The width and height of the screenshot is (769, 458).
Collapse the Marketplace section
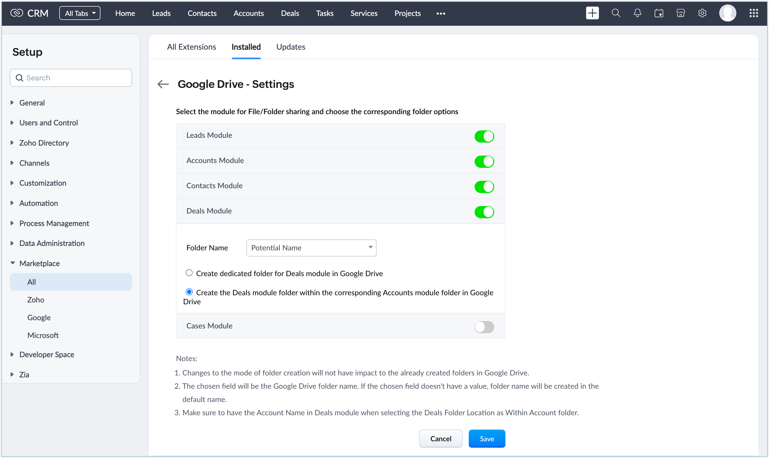pyautogui.click(x=39, y=263)
